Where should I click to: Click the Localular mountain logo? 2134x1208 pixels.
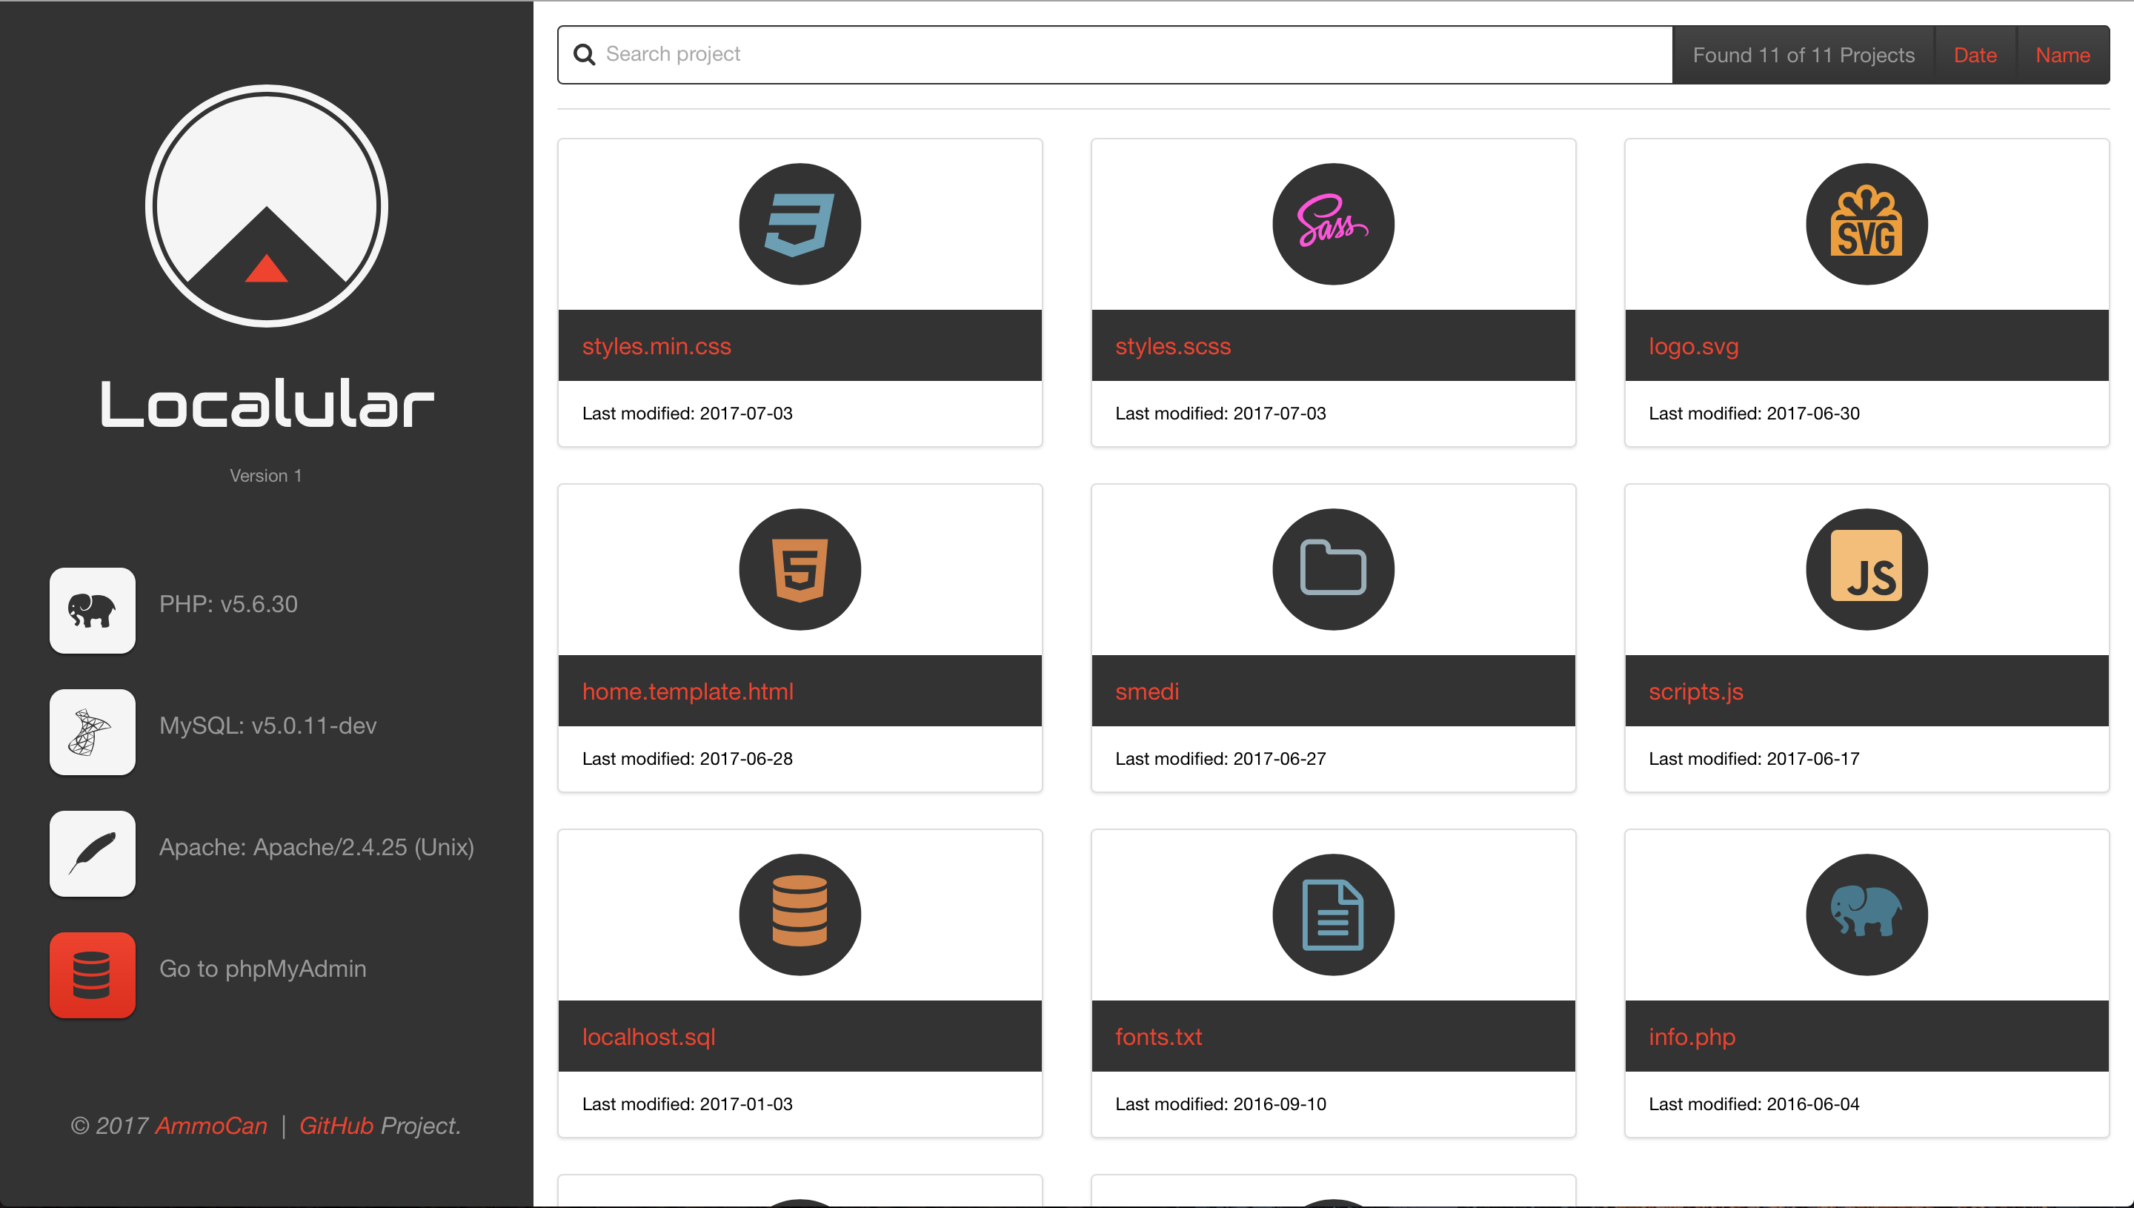(x=266, y=206)
